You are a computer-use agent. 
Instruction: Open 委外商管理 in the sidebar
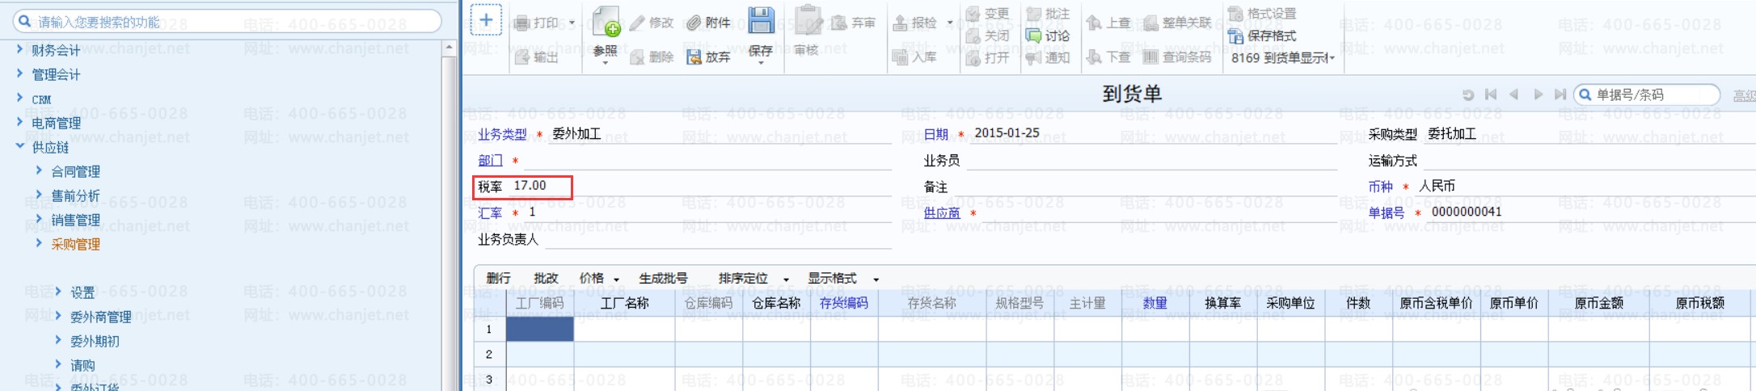(100, 317)
